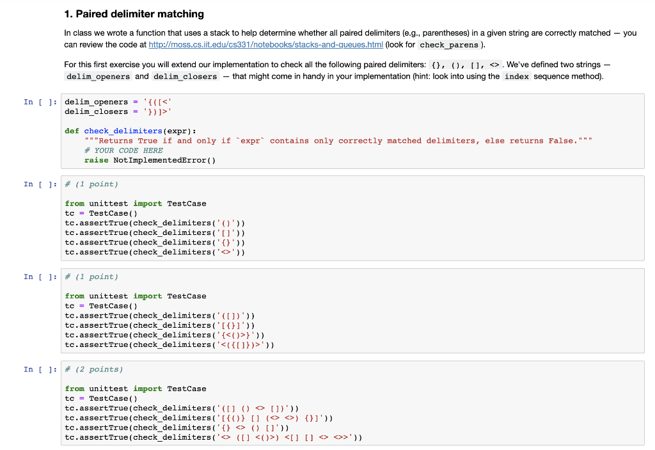The width and height of the screenshot is (655, 450).
Task: Click the In [ ] prompt of the second test cell
Action: [40, 277]
